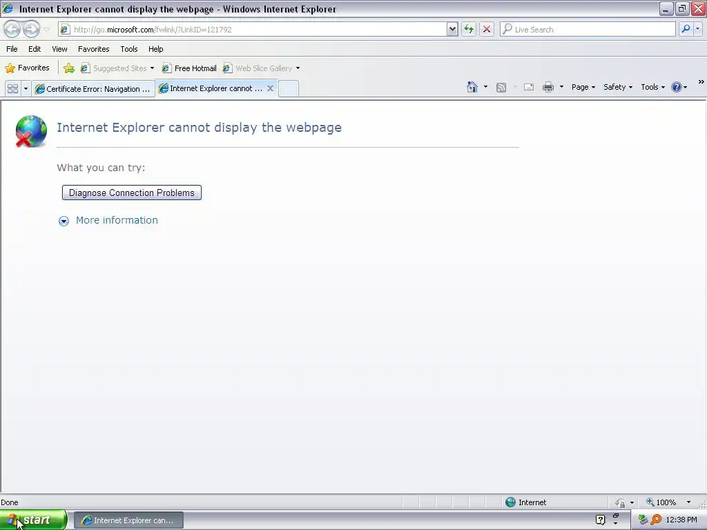Open the Favorites menu in the menu bar

[x=93, y=49]
